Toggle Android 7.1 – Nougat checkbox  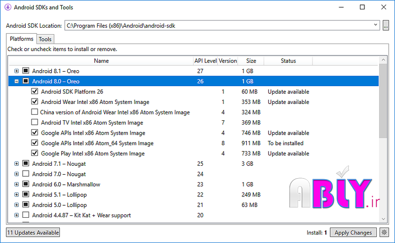(x=26, y=163)
